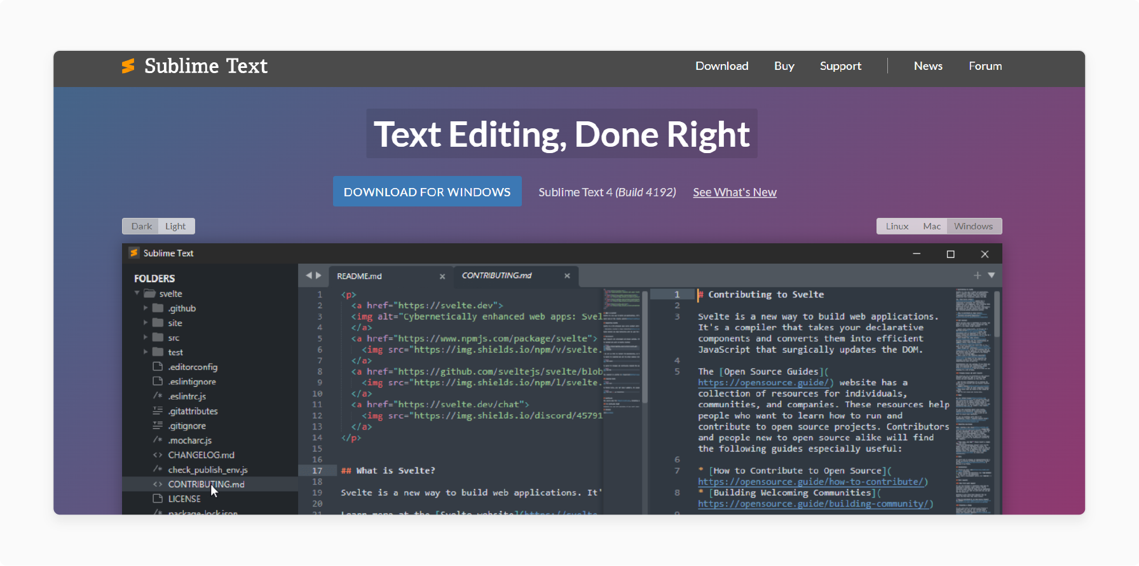Open the See What's New link

click(x=735, y=192)
